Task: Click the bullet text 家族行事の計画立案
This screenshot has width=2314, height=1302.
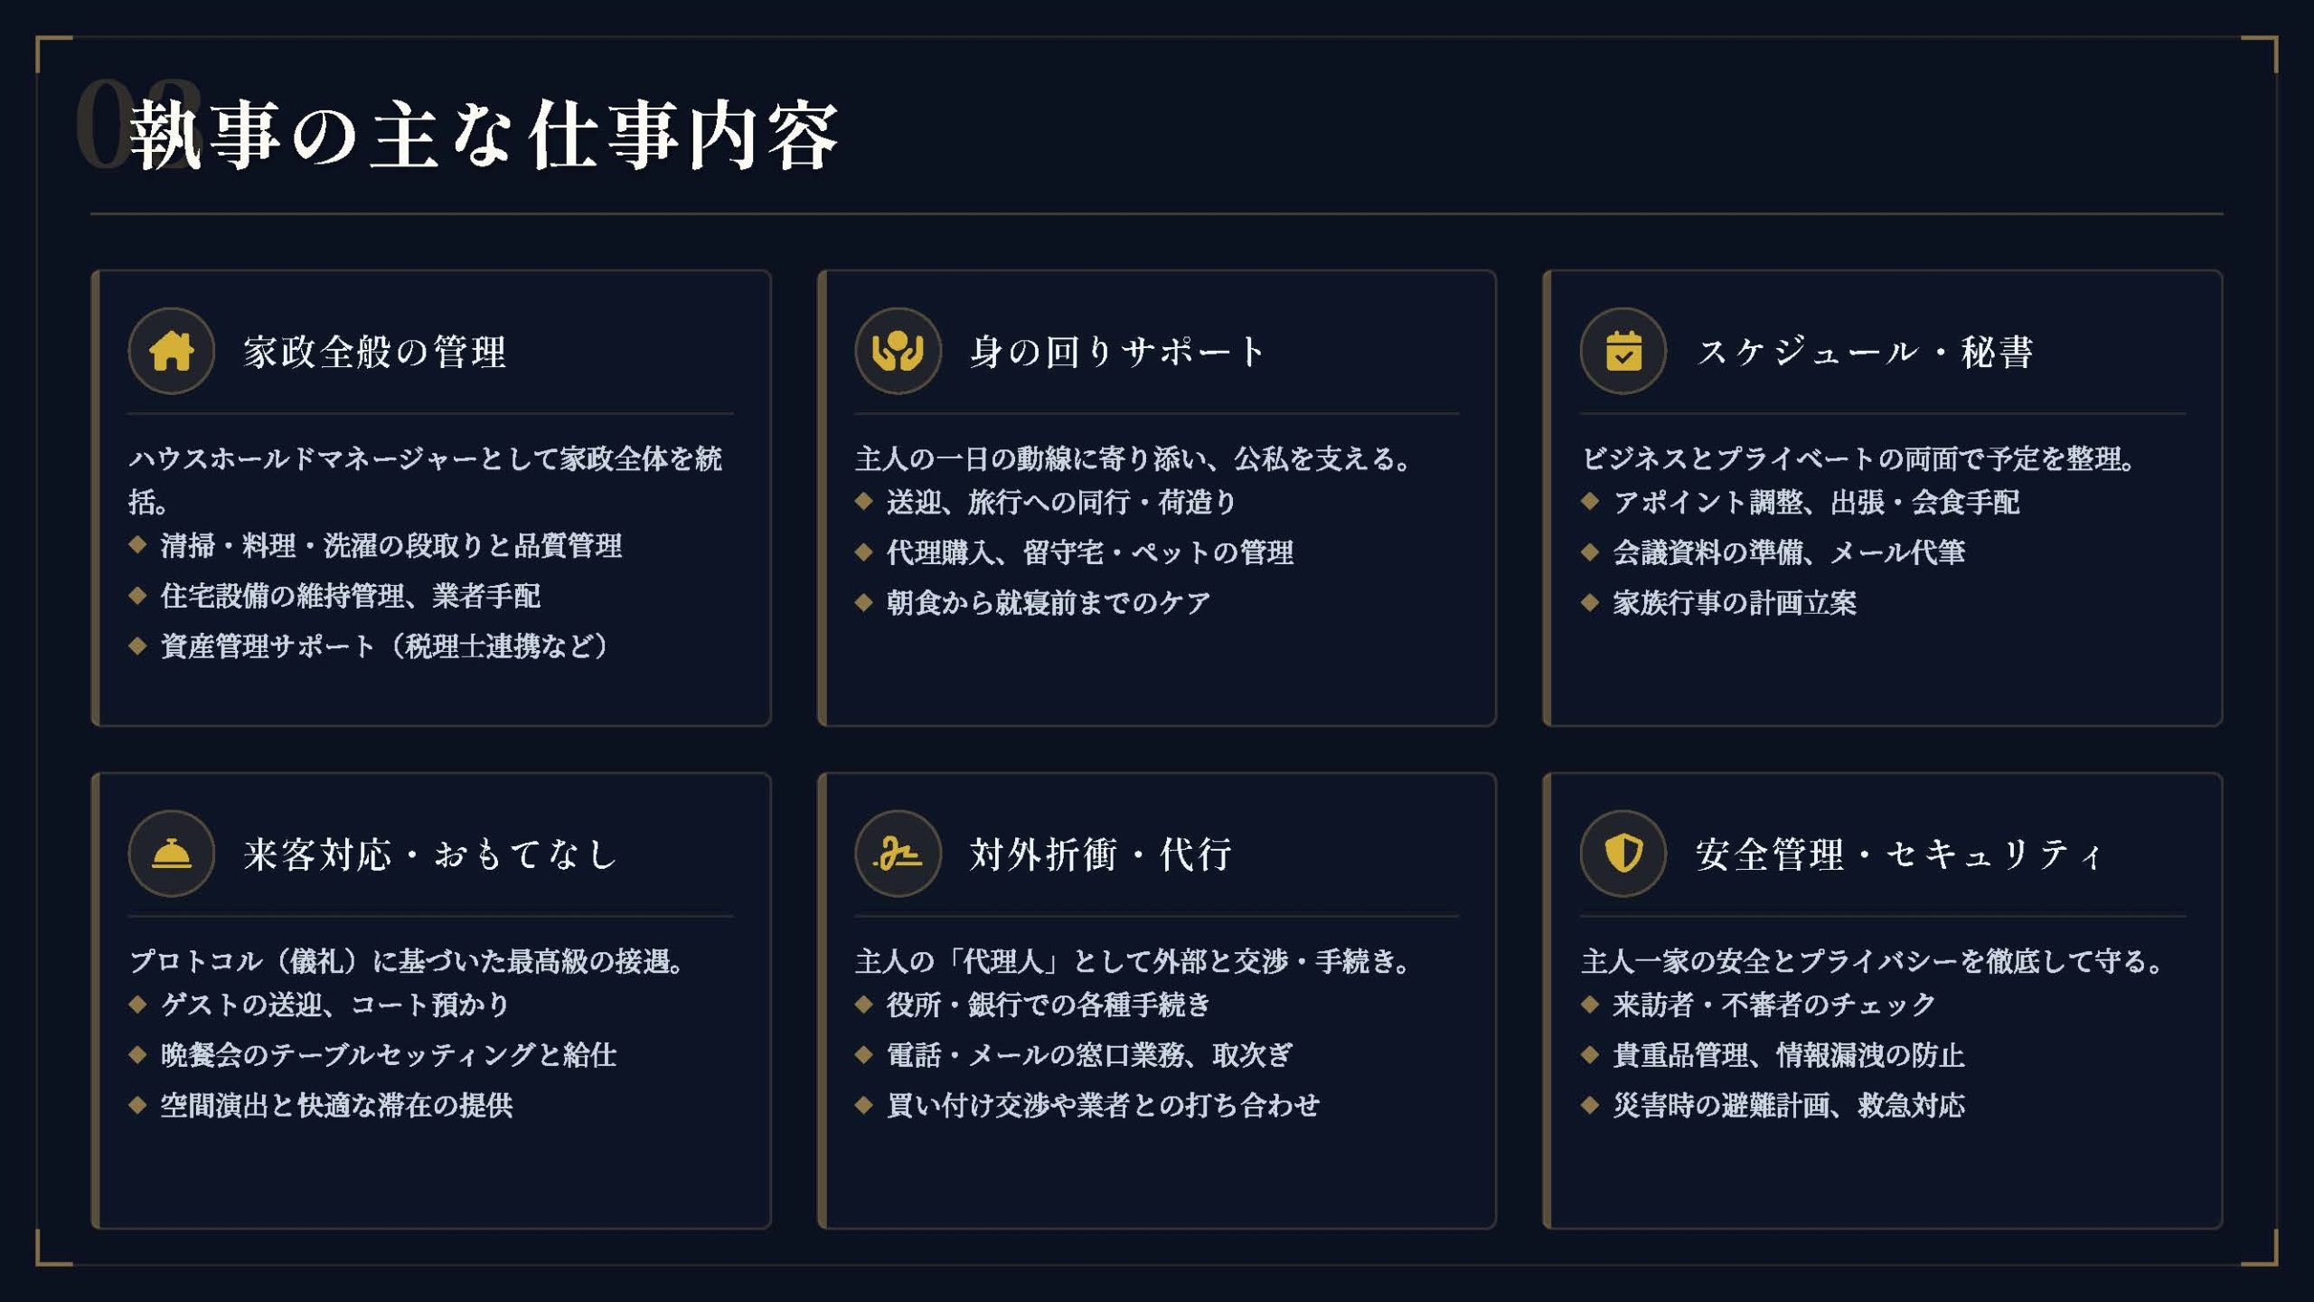Action: click(1735, 602)
